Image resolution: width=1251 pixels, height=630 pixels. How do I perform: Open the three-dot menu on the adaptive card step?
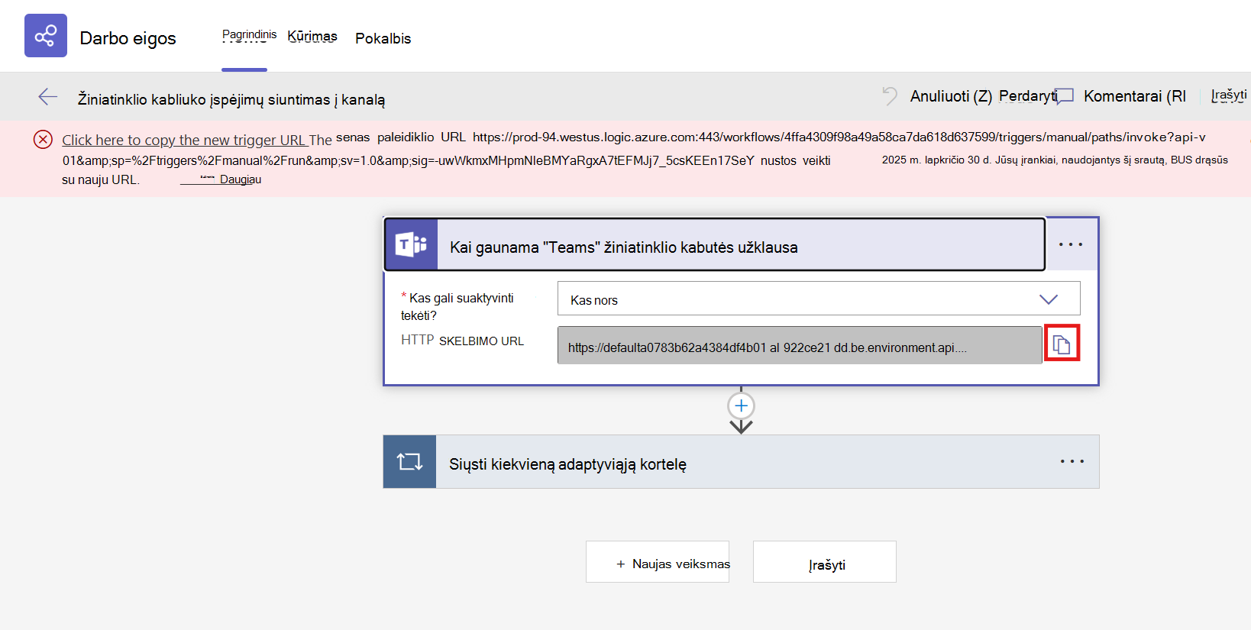1072,461
